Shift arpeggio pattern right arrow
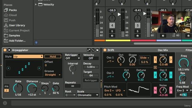This screenshot has width=192, height=108. click(x=39, y=68)
